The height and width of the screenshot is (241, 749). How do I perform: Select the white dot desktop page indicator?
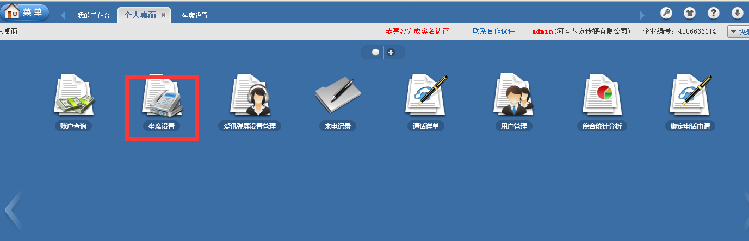click(375, 53)
